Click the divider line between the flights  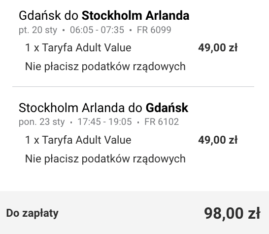point(133,87)
